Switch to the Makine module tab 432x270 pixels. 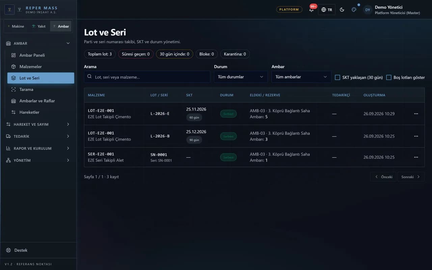click(x=16, y=26)
